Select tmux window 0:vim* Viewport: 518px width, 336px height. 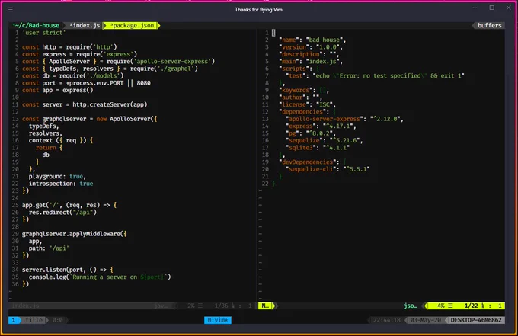(x=218, y=320)
